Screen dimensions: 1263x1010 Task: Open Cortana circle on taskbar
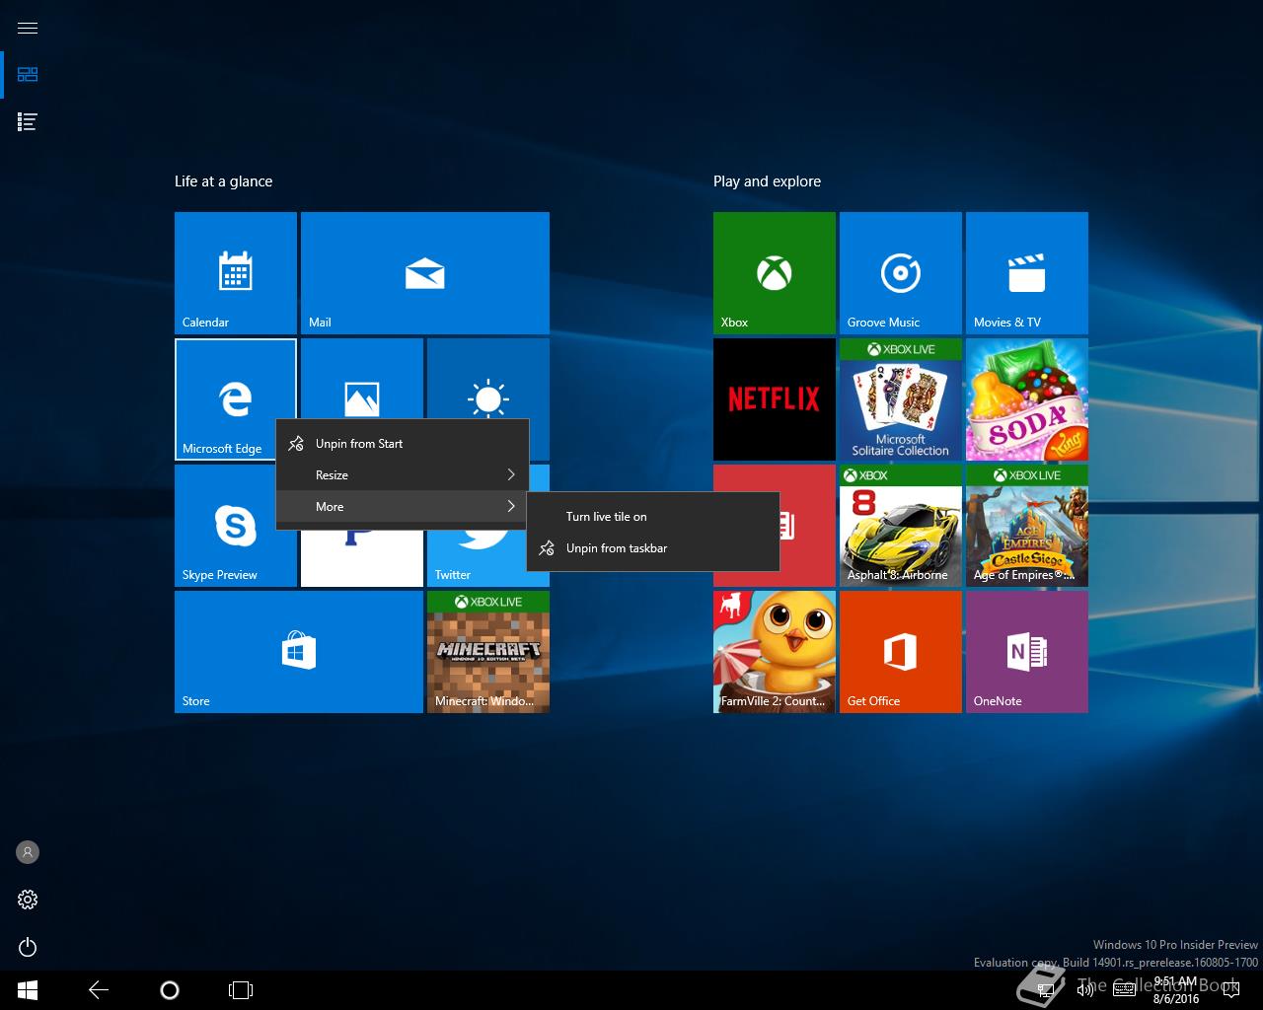[x=170, y=990]
